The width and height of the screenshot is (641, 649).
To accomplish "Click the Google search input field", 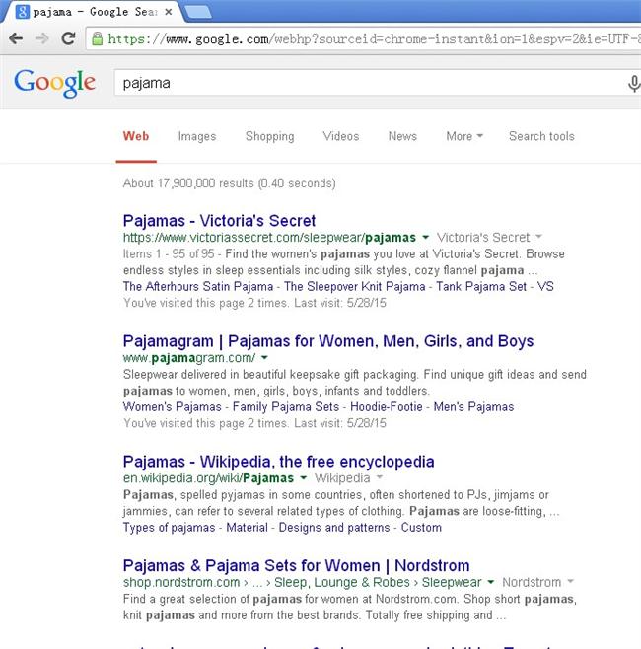I will (x=365, y=84).
